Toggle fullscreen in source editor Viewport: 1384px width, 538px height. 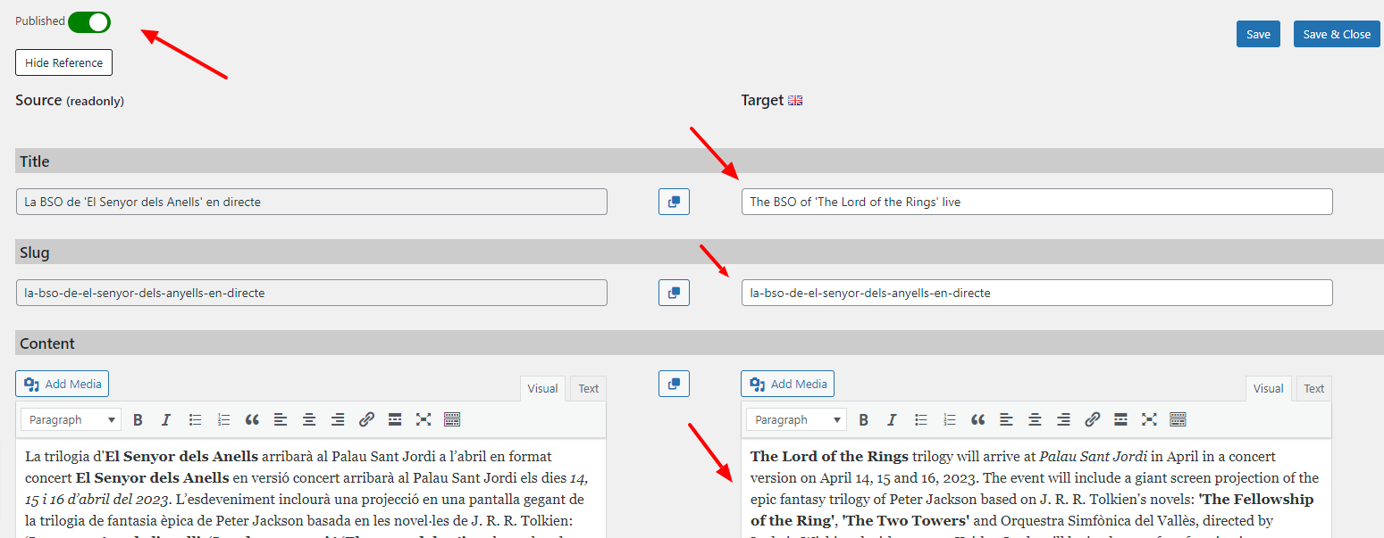click(x=424, y=419)
